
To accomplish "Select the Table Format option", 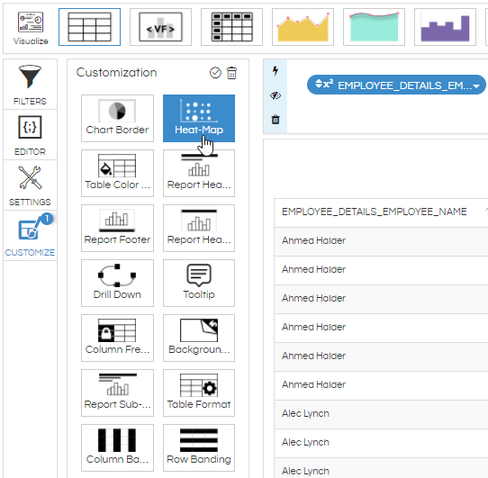I will (199, 392).
